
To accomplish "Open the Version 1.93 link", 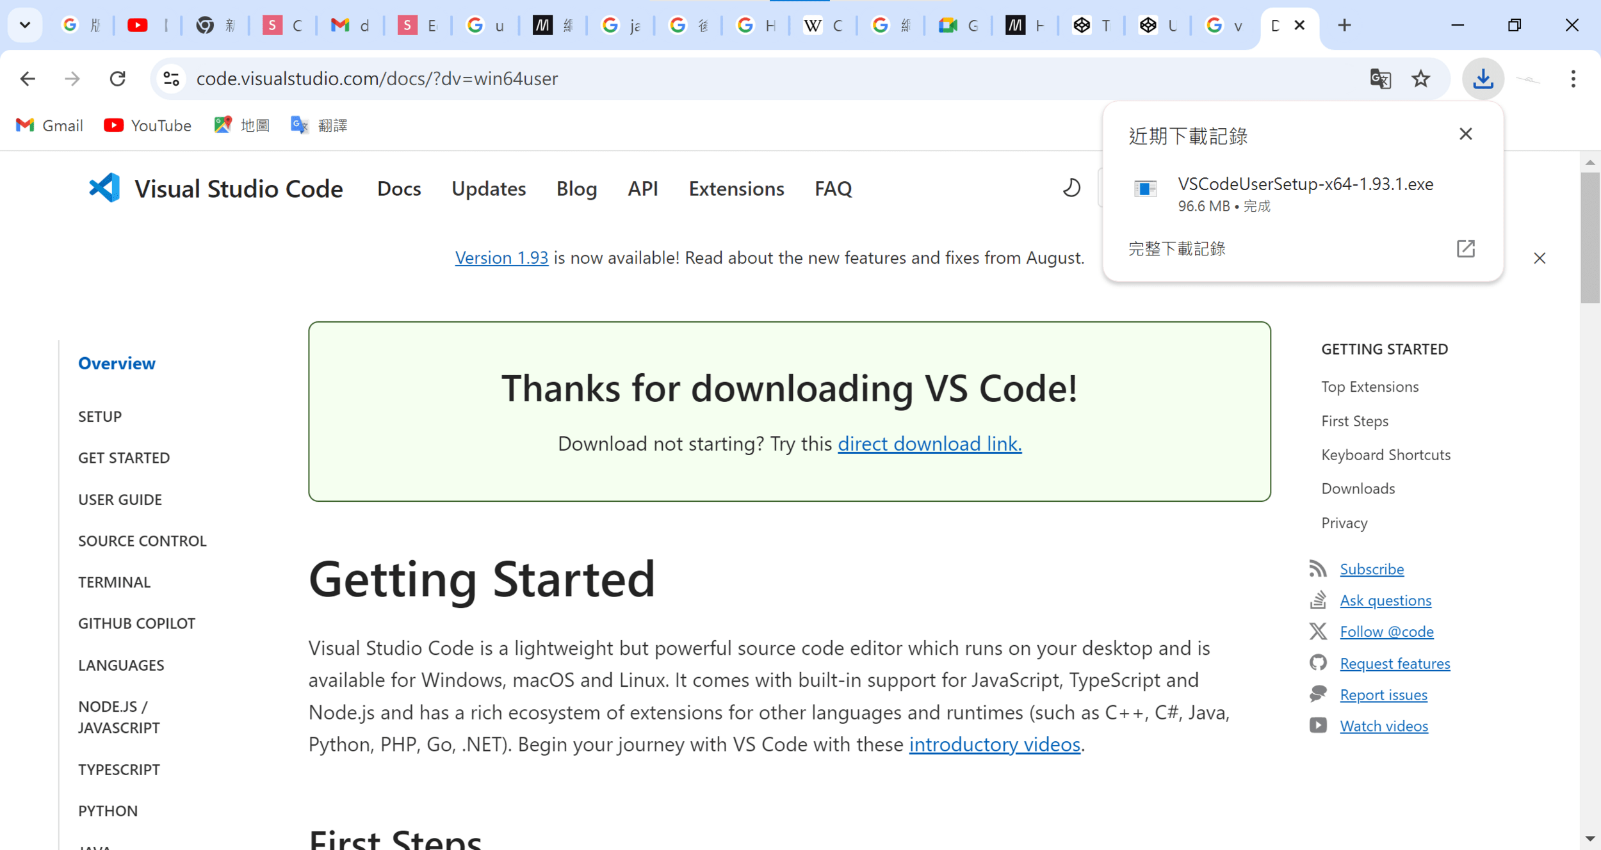I will click(x=501, y=258).
